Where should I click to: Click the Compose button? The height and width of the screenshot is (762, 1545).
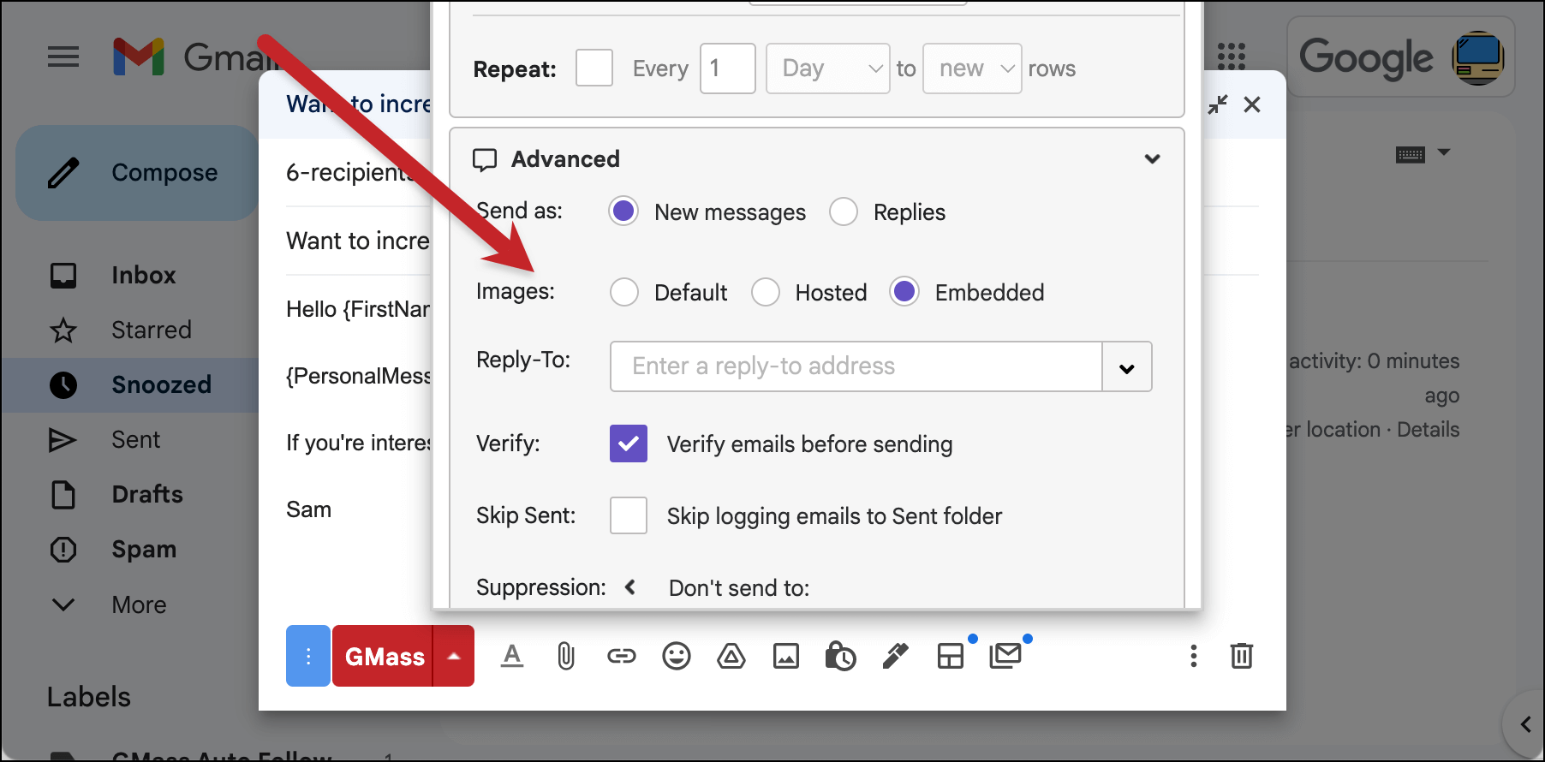pos(138,173)
